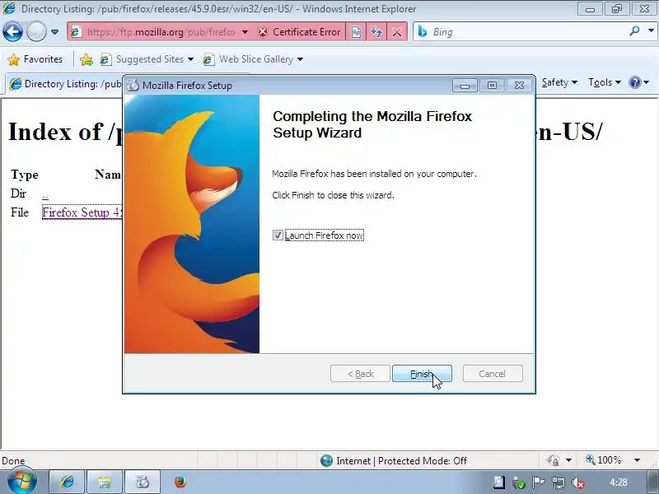Click the status bar globe icon
659x494 pixels.
(326, 461)
